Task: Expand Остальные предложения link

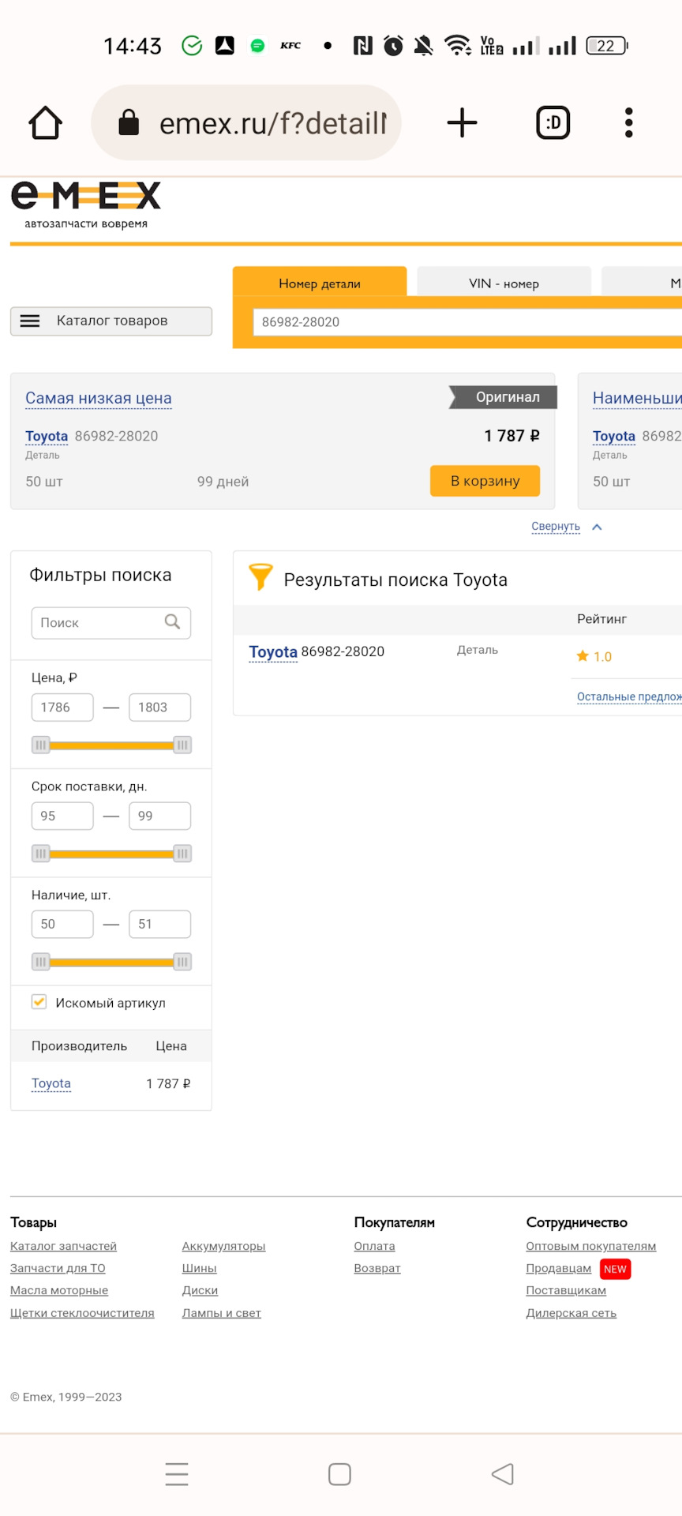Action: click(628, 696)
